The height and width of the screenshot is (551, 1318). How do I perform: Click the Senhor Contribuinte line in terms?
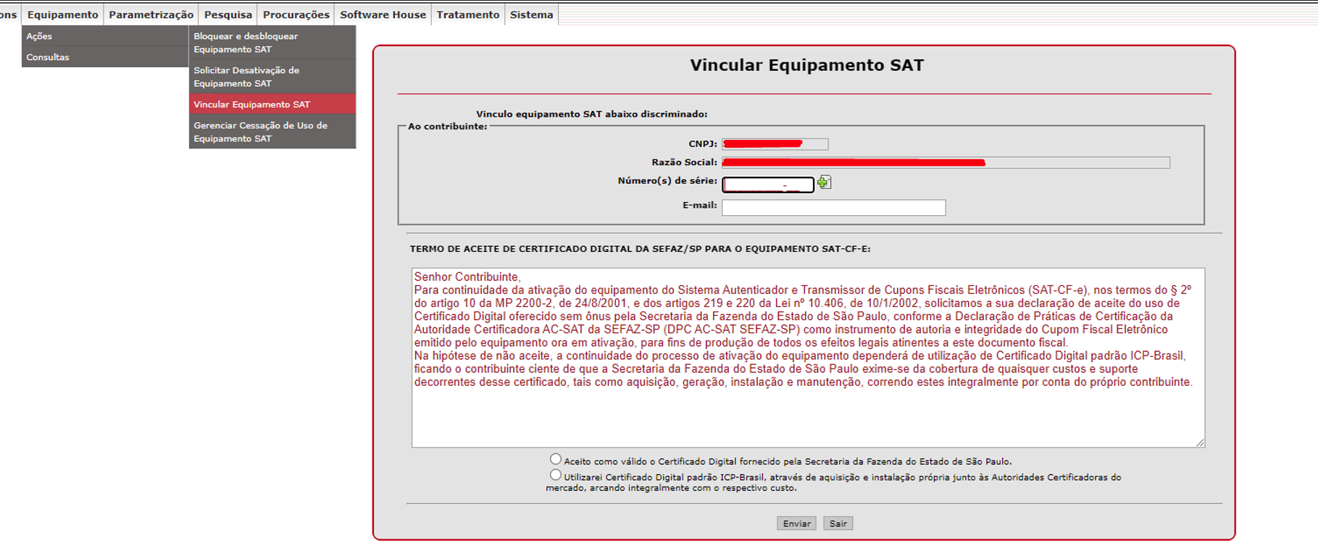[467, 277]
